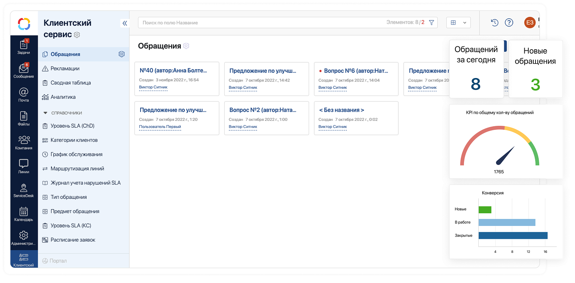Image resolution: width=575 pixels, height=283 pixels.
Task: Open the Компания section
Action: (x=24, y=142)
